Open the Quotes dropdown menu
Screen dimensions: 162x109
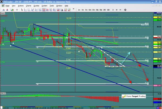[36, 5]
